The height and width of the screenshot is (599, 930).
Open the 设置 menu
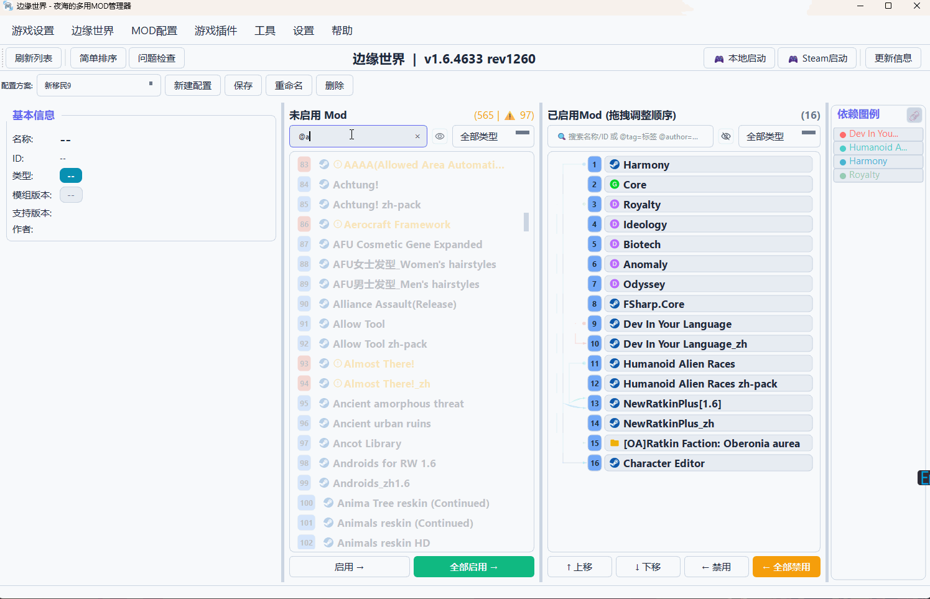pyautogui.click(x=303, y=30)
